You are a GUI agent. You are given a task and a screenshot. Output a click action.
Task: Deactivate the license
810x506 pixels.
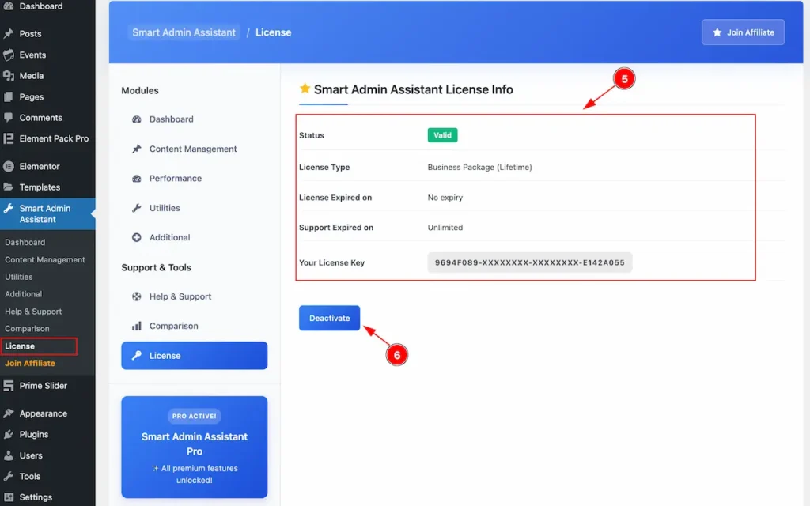click(329, 318)
